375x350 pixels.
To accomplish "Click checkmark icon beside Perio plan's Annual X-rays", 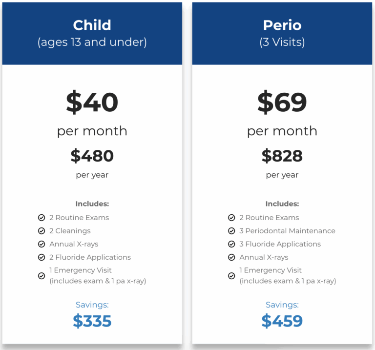I will click(231, 257).
